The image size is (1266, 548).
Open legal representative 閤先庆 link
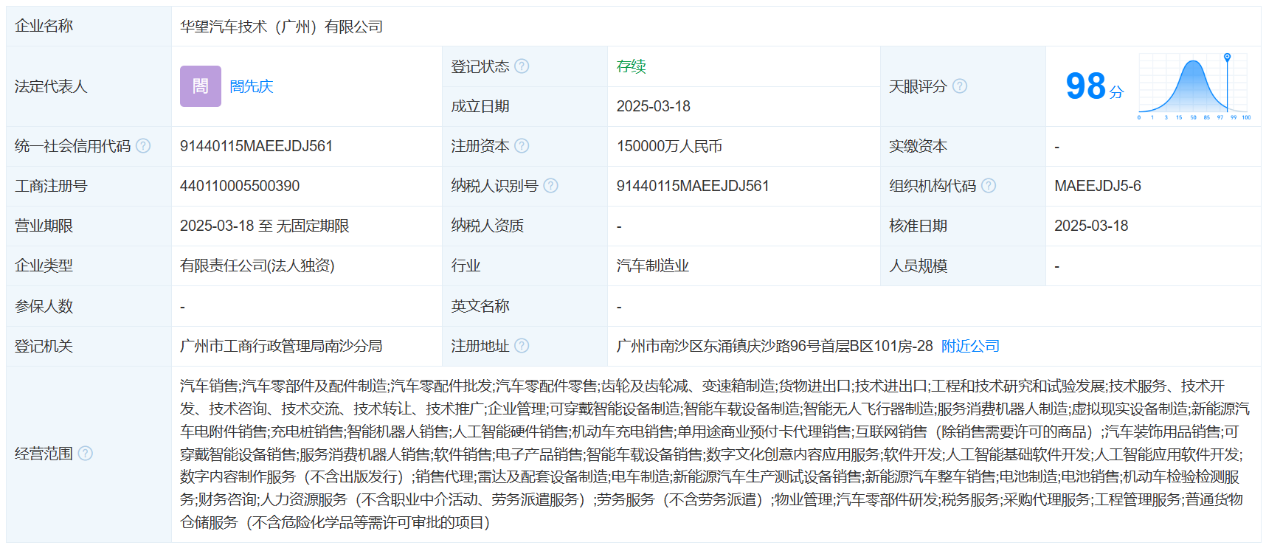252,86
